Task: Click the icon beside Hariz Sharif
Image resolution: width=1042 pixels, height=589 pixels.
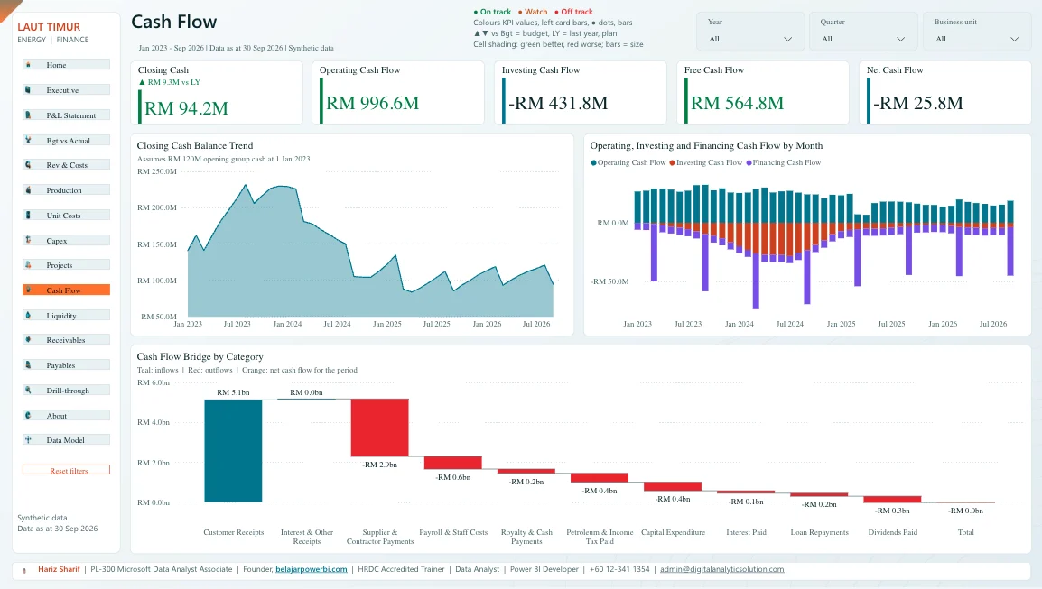Action: point(24,570)
